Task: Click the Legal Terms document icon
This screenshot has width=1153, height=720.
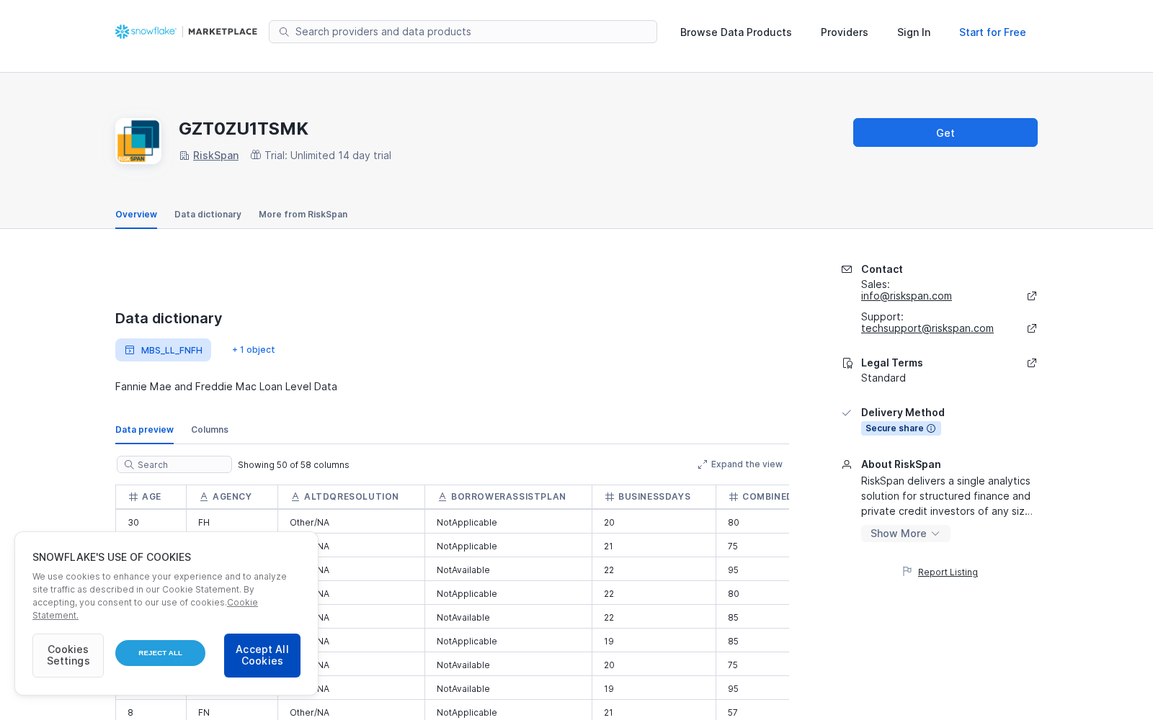Action: 847,363
